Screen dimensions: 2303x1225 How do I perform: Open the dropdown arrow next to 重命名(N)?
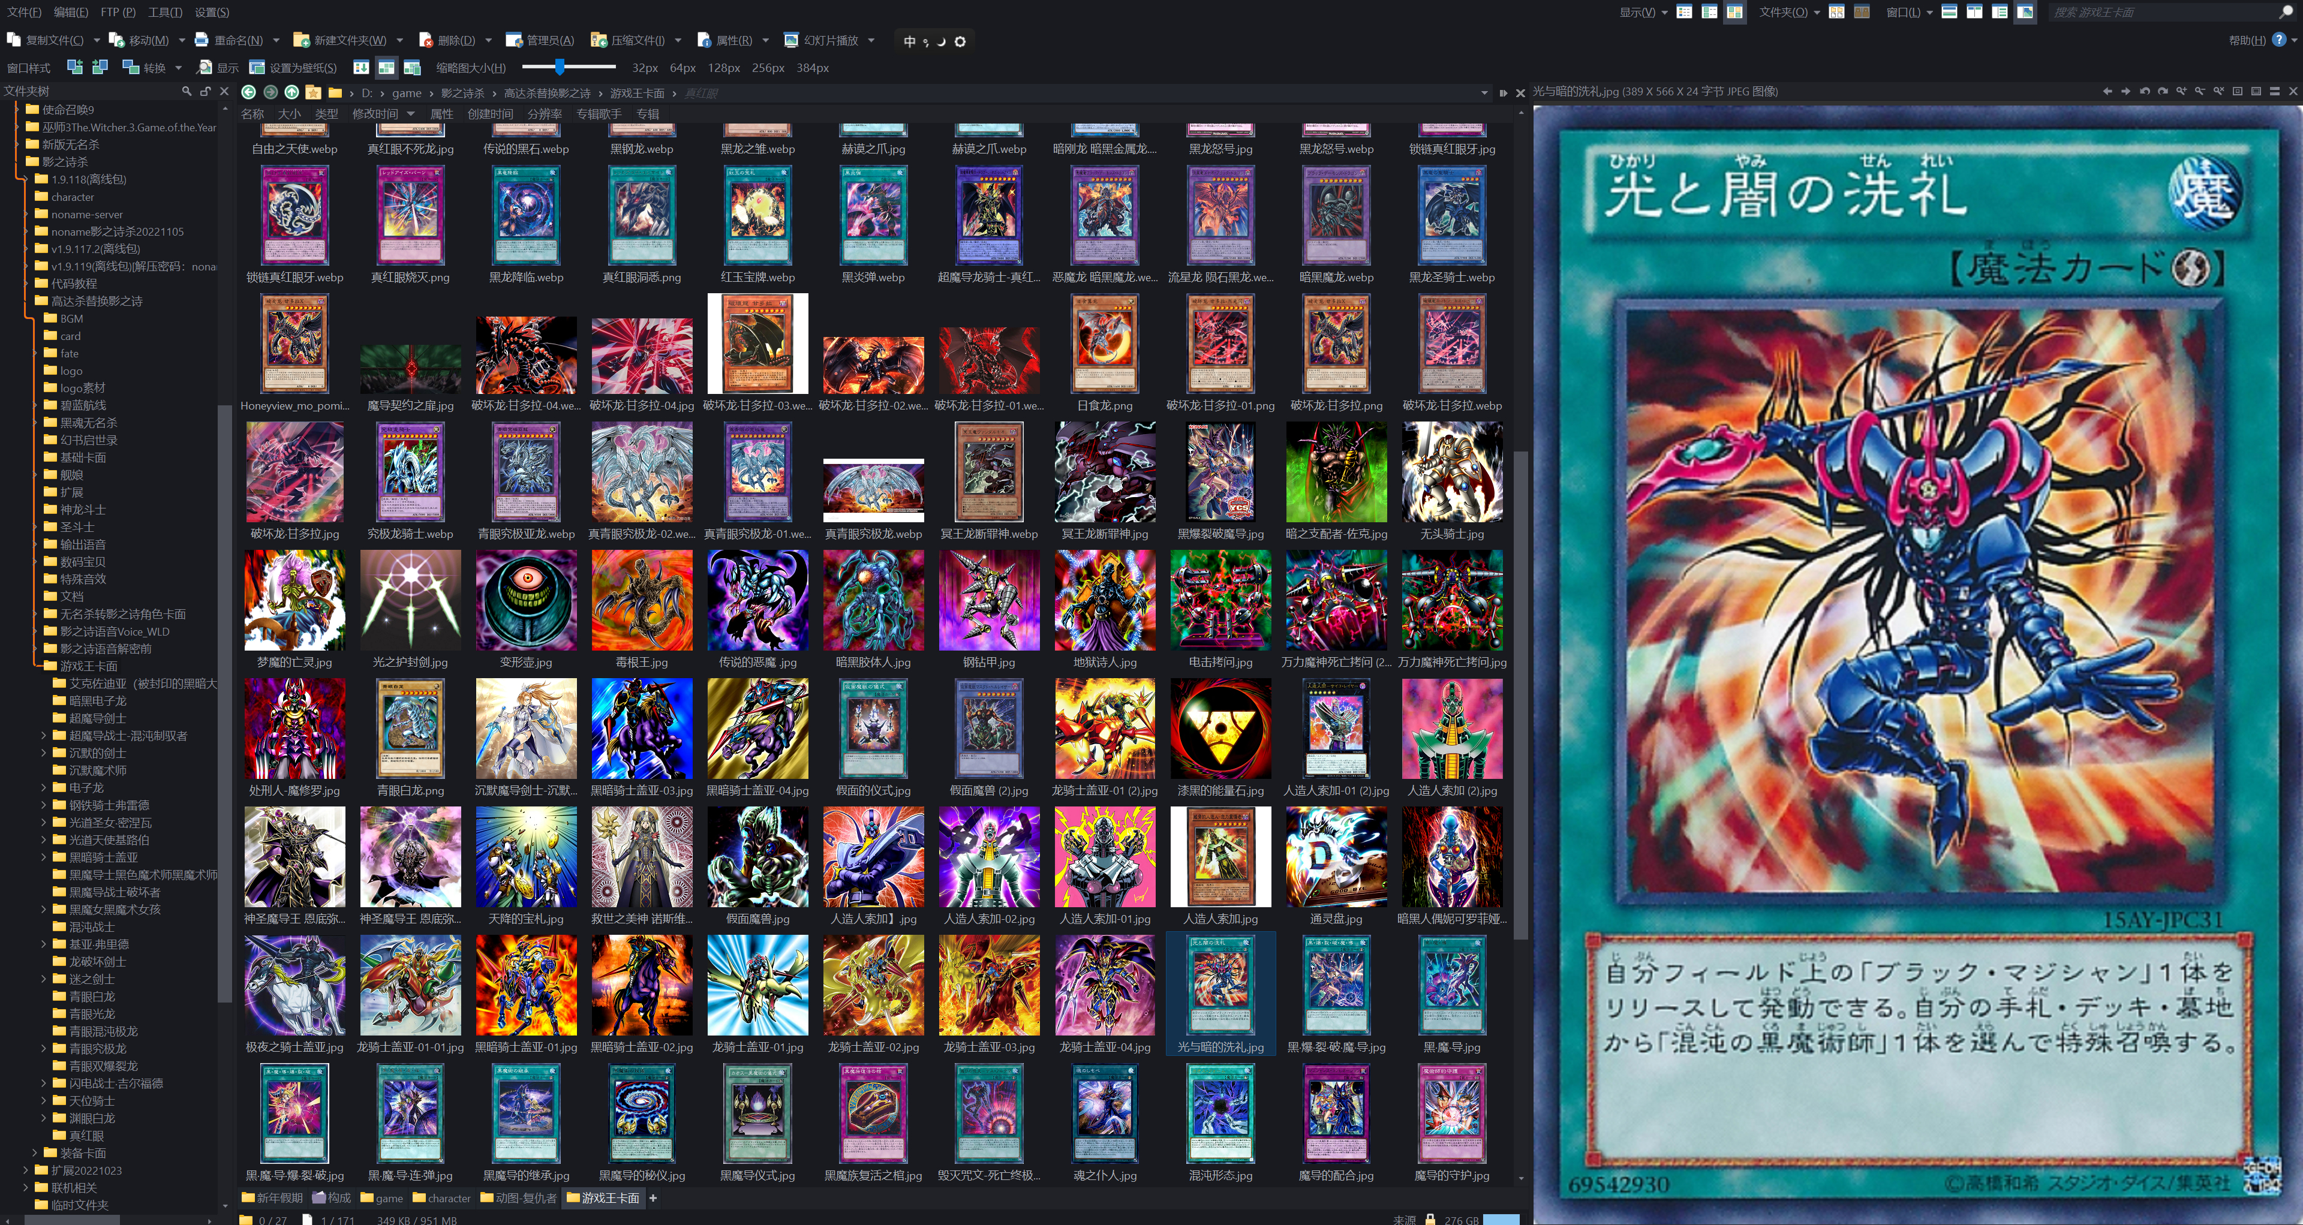276,40
